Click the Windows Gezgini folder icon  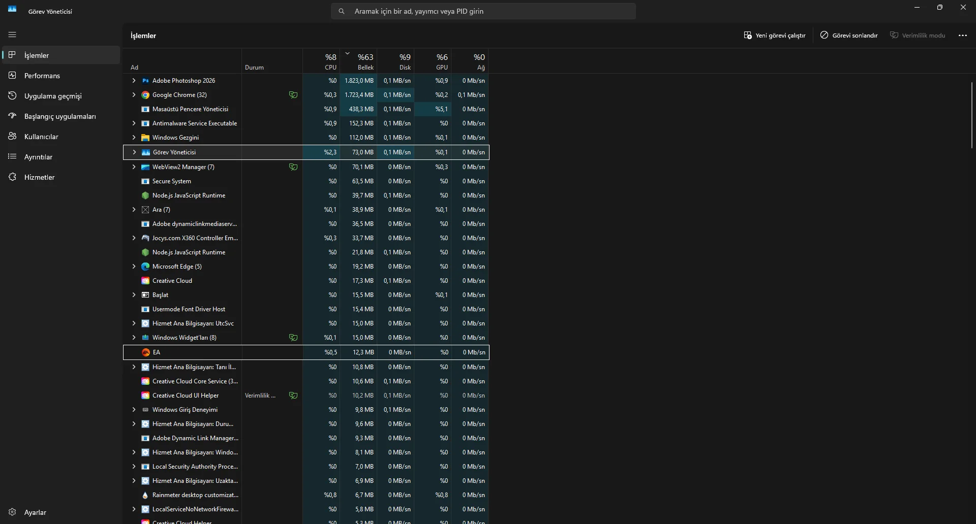coord(145,138)
